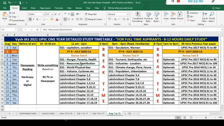
Task: Click the Paste clipboard icon
Action: tap(5, 15)
